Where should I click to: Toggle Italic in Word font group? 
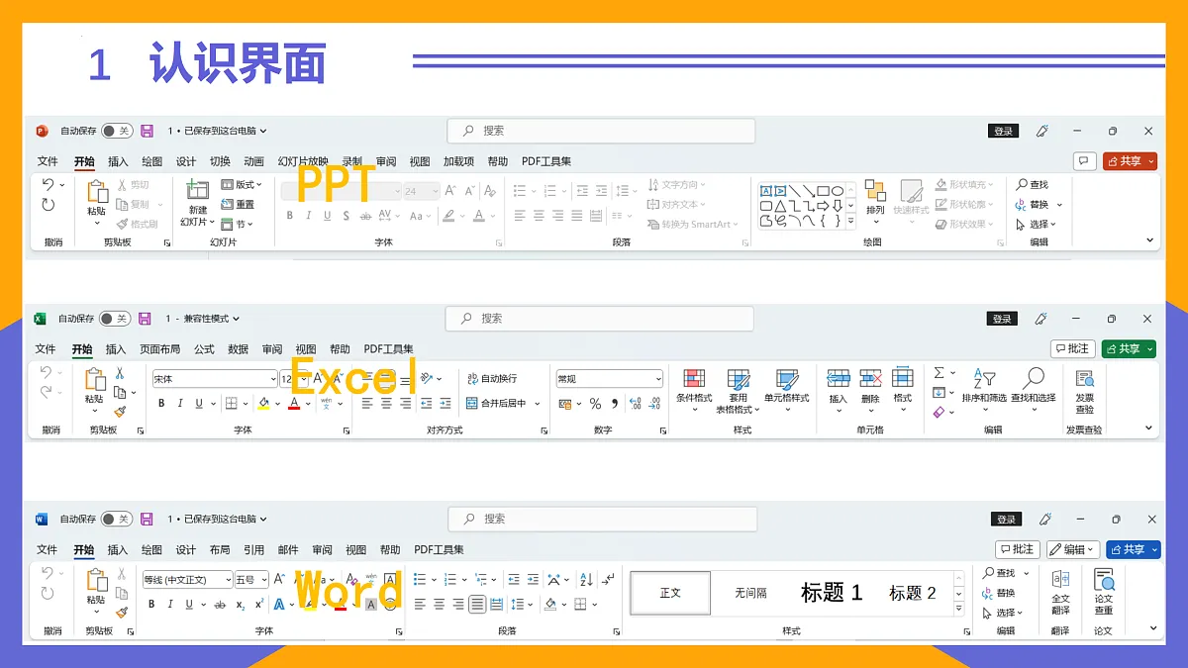pyautogui.click(x=168, y=604)
